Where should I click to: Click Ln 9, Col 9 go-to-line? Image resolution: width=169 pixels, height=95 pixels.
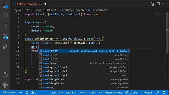57,93
